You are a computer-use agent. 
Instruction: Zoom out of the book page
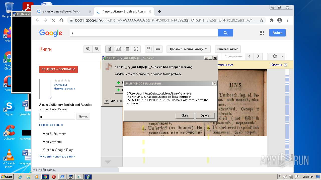97,49
